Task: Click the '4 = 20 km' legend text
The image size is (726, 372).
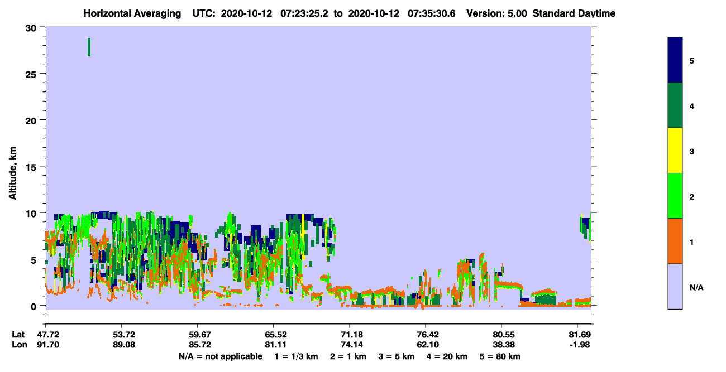Action: coord(447,356)
